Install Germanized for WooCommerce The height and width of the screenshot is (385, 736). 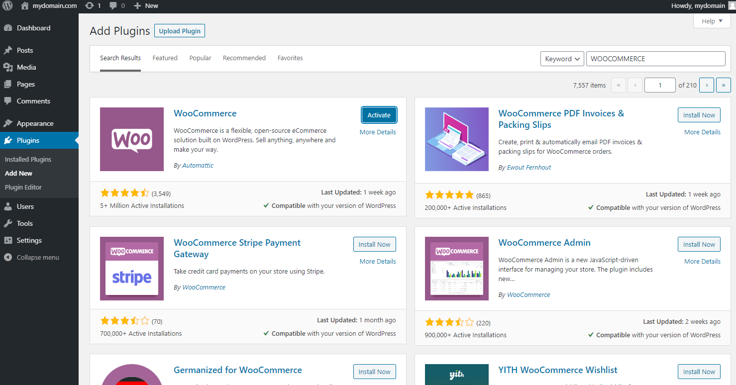375,372
